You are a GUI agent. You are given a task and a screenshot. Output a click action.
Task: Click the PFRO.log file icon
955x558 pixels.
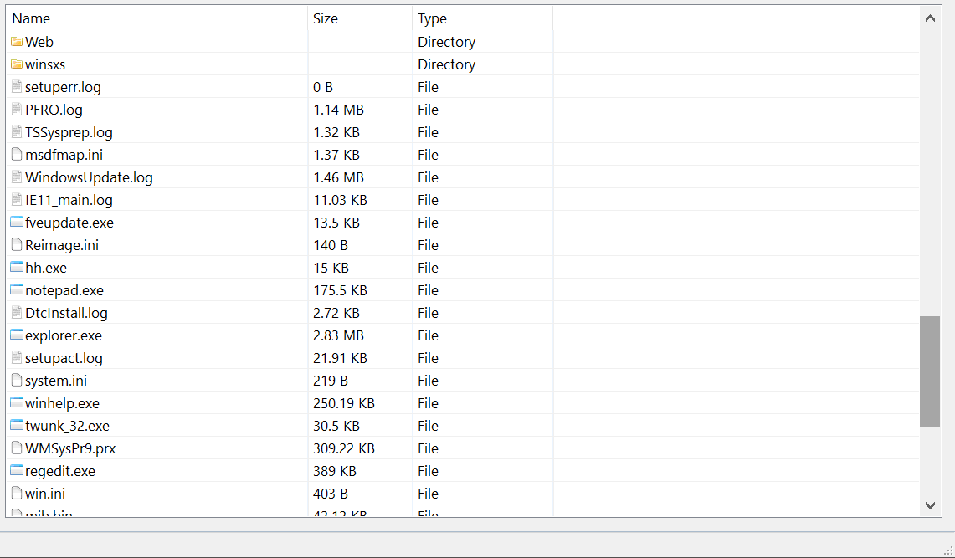coord(17,110)
